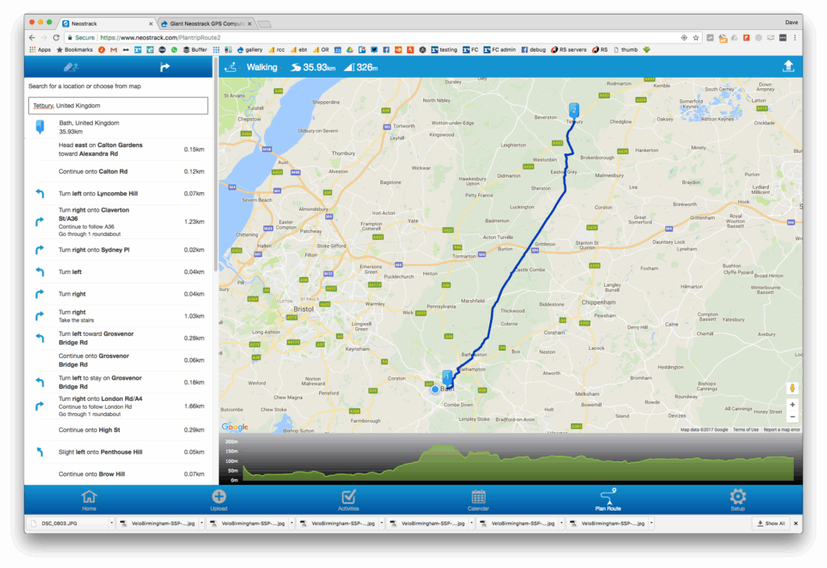Screen dimensions: 827x568
Task: Select Continue onto High St step
Action: click(x=118, y=430)
